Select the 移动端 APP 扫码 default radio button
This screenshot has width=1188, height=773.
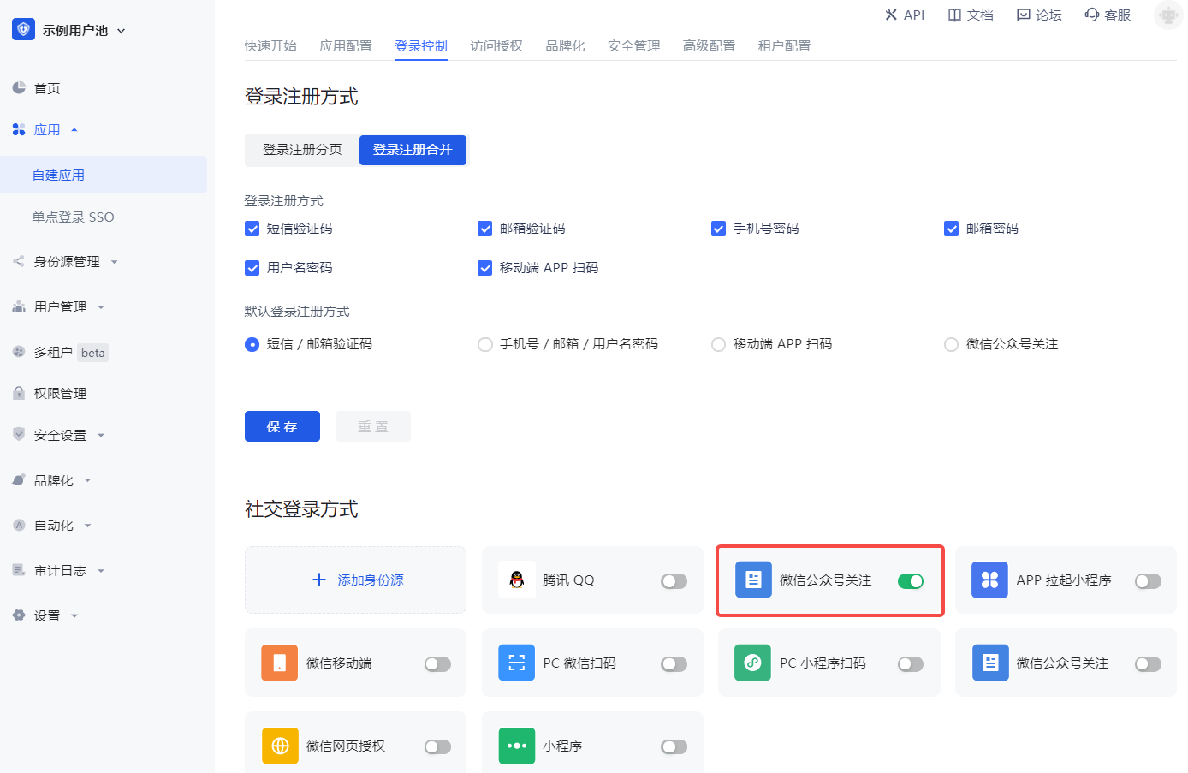718,344
